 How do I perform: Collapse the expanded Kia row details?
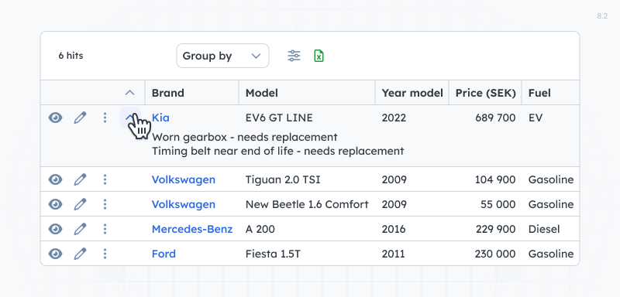point(129,118)
